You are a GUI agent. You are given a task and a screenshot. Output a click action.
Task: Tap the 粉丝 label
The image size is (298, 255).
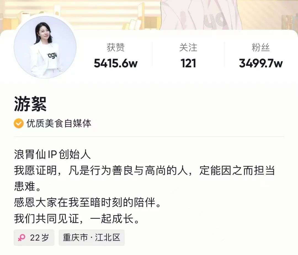[261, 47]
